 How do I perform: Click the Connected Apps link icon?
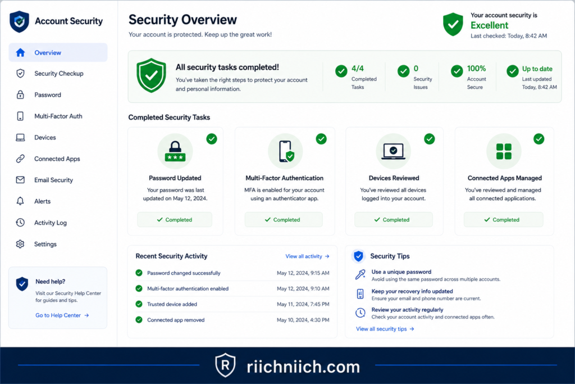21,159
